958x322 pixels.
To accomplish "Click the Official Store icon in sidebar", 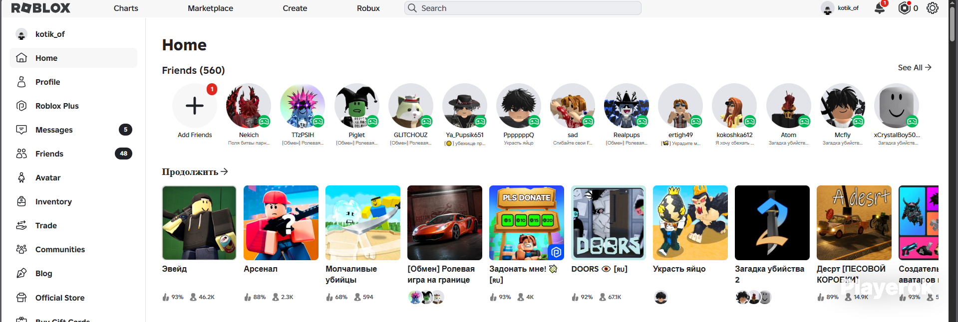I will coord(21,298).
